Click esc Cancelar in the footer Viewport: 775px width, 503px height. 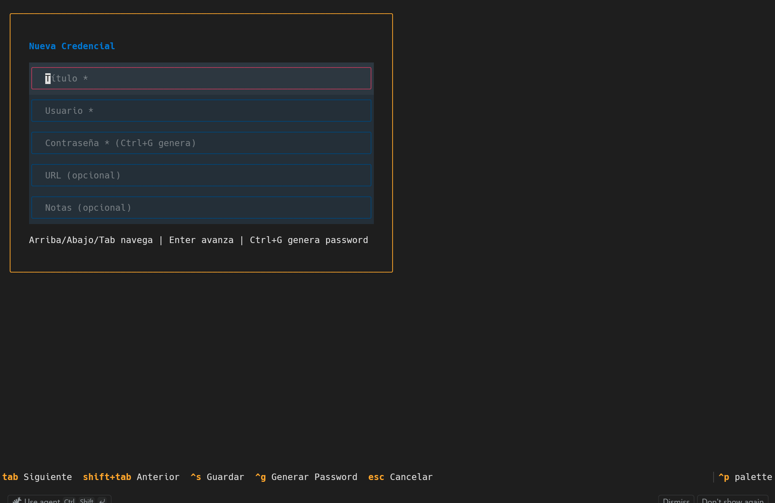[x=400, y=477]
